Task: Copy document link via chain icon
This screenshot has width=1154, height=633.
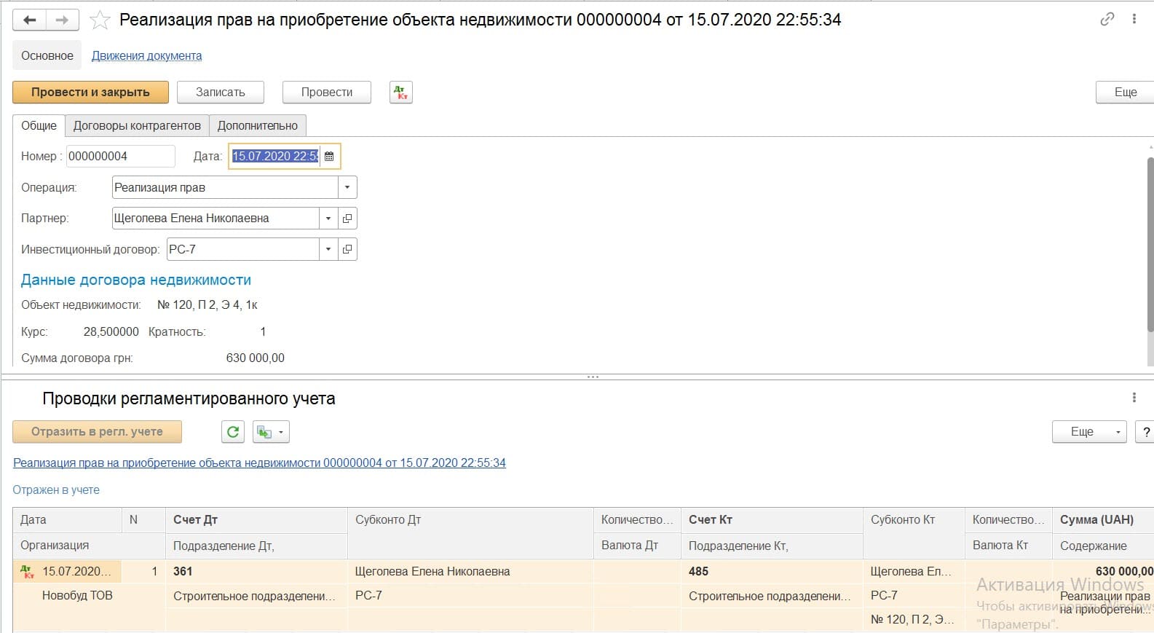Action: tap(1107, 20)
